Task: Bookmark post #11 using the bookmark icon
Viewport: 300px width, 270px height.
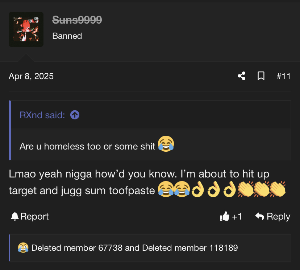Action: point(261,76)
